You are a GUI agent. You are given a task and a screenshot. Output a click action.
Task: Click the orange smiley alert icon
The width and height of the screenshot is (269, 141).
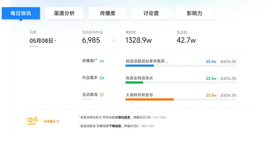32,120
